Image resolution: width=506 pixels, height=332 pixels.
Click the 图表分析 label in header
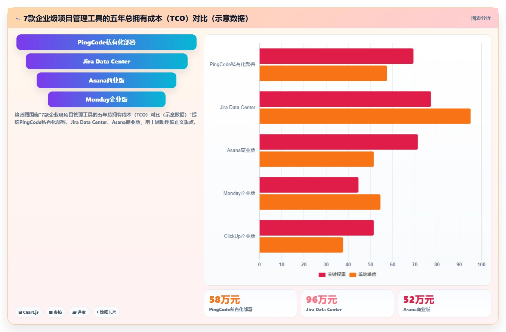[x=481, y=18]
